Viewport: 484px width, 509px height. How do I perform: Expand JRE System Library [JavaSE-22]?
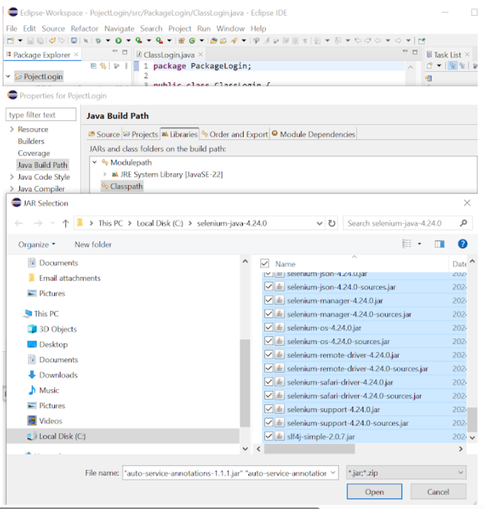[105, 174]
